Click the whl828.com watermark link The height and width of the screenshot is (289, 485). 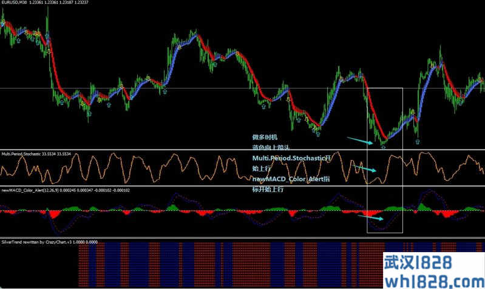click(435, 281)
